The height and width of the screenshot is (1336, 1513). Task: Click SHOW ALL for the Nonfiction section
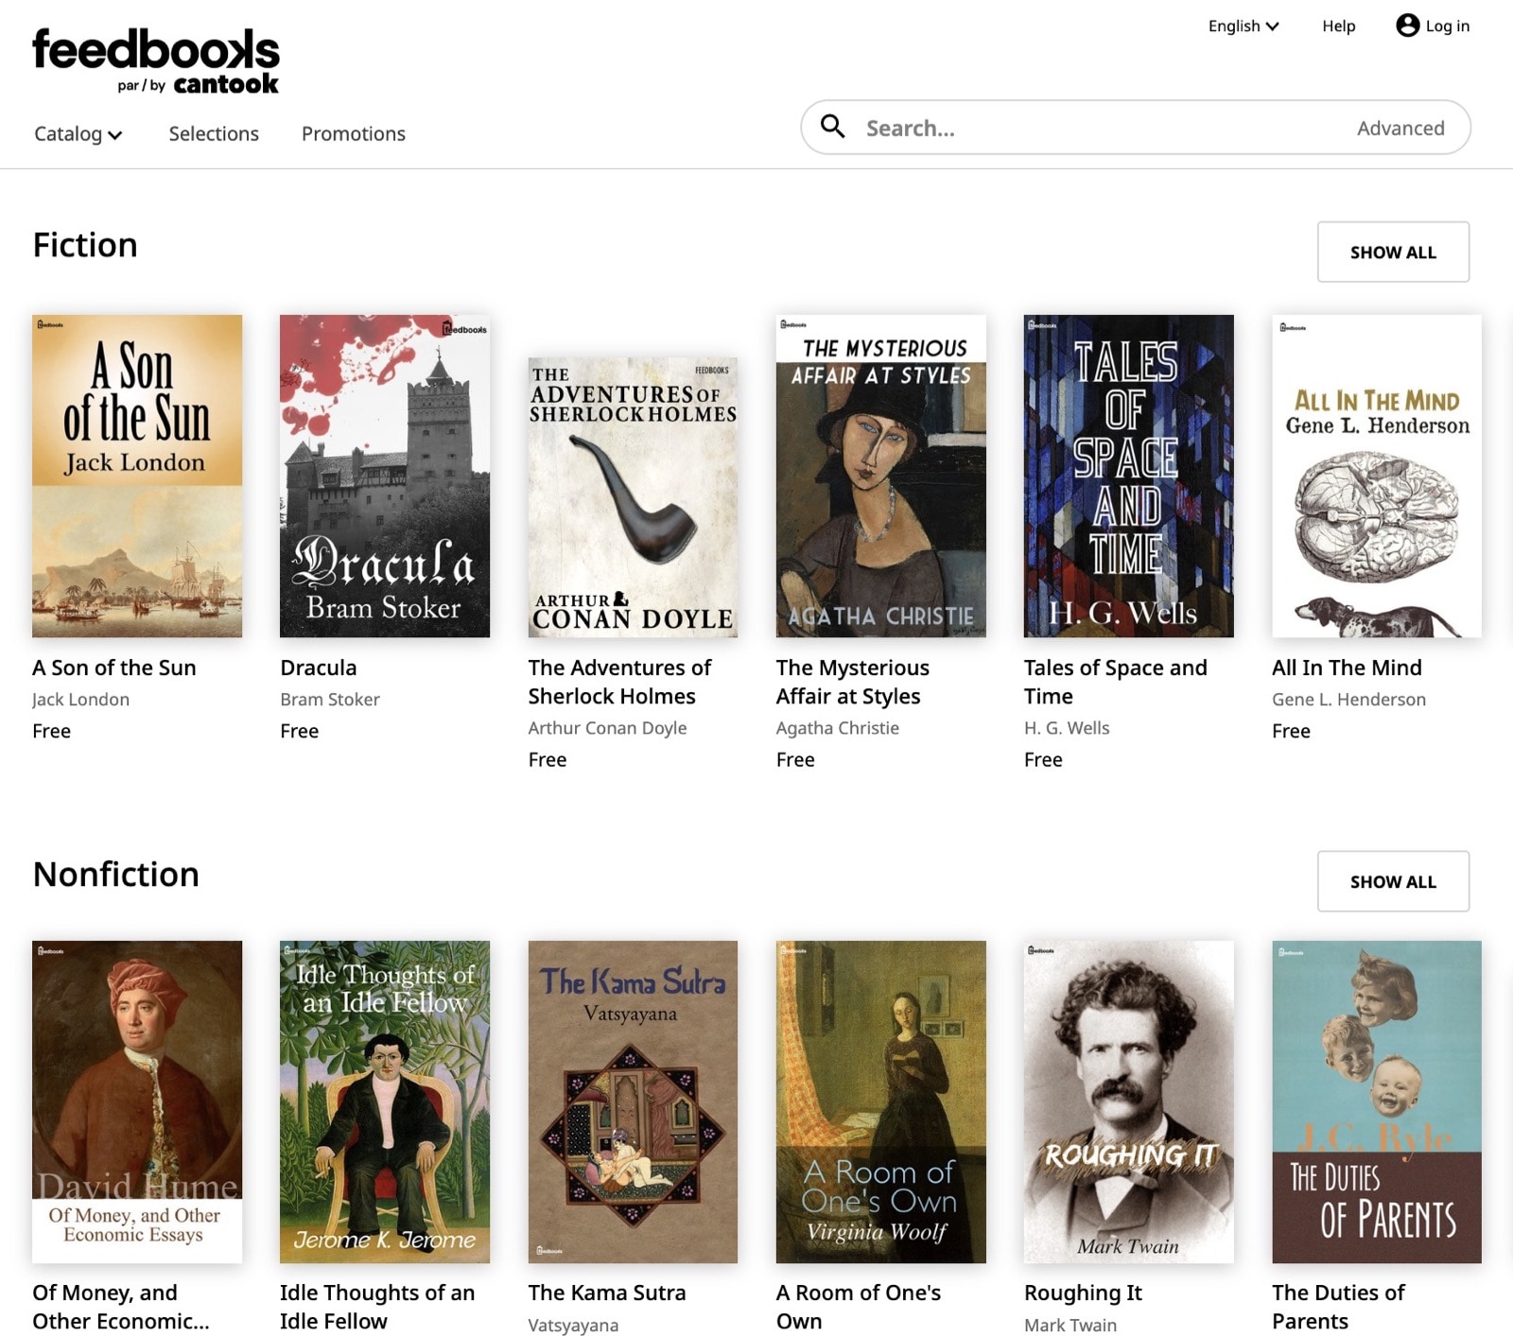[1393, 881]
